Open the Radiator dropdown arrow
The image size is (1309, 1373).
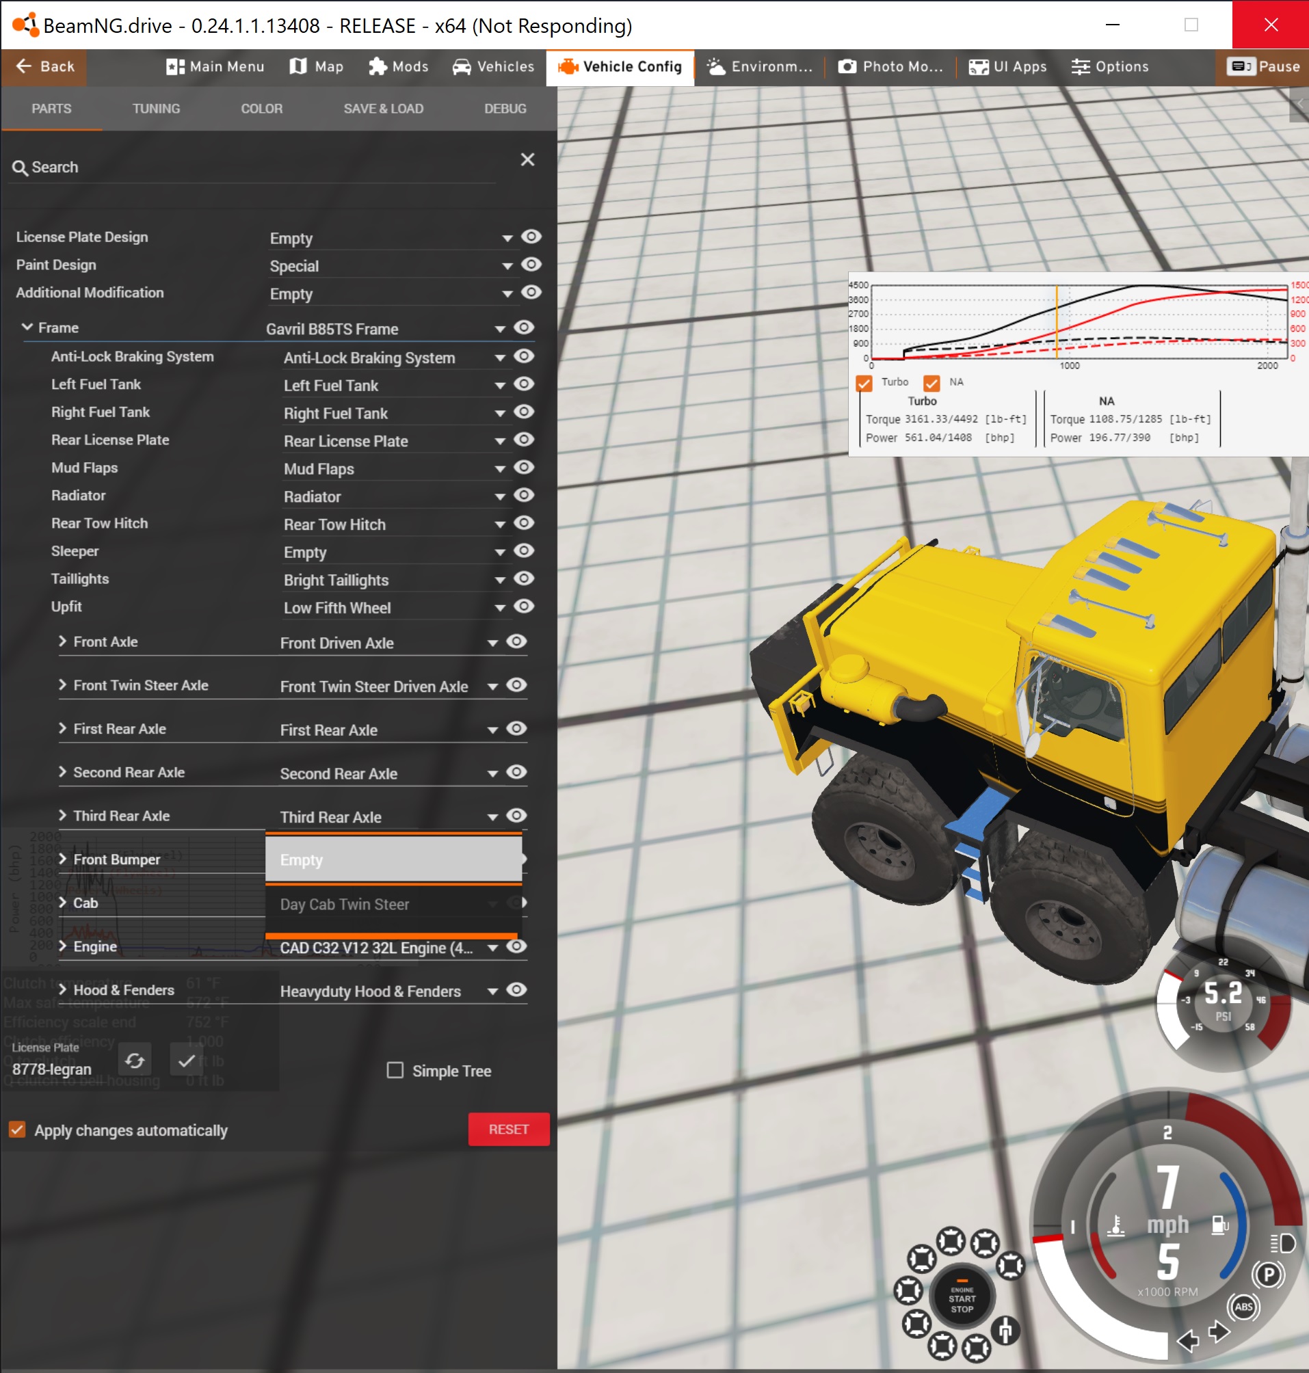coord(500,497)
